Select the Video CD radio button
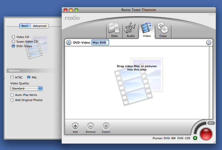 tap(13, 37)
